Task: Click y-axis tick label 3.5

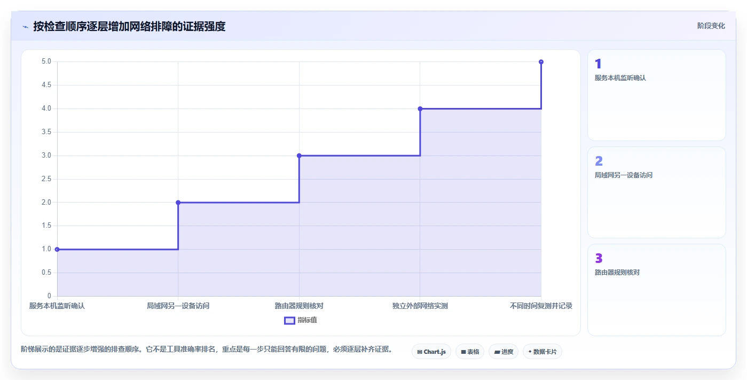Action: point(46,132)
